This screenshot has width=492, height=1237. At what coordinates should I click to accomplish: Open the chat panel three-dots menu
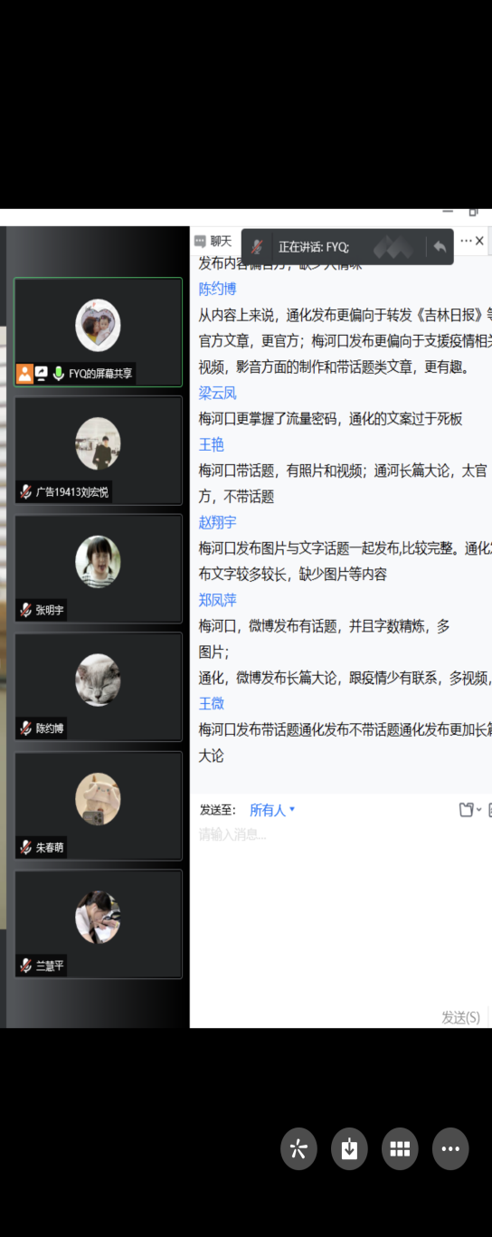[466, 241]
